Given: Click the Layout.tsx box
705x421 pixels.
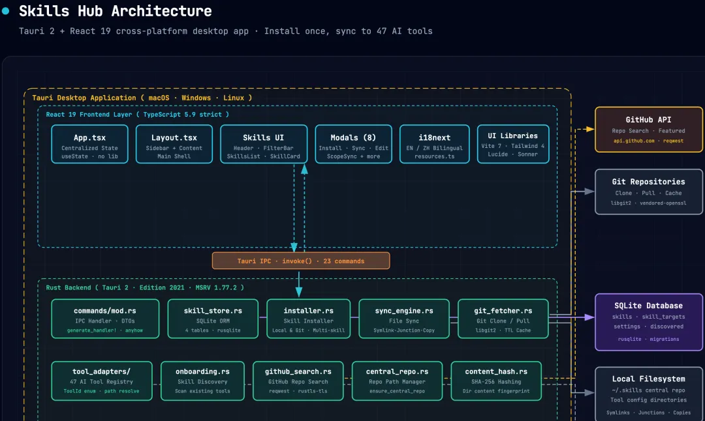Looking at the screenshot, I should coord(174,144).
